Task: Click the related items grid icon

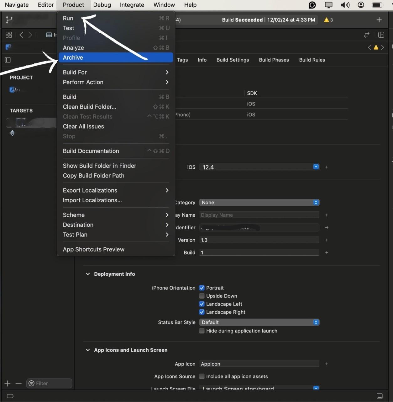Action: pos(9,35)
